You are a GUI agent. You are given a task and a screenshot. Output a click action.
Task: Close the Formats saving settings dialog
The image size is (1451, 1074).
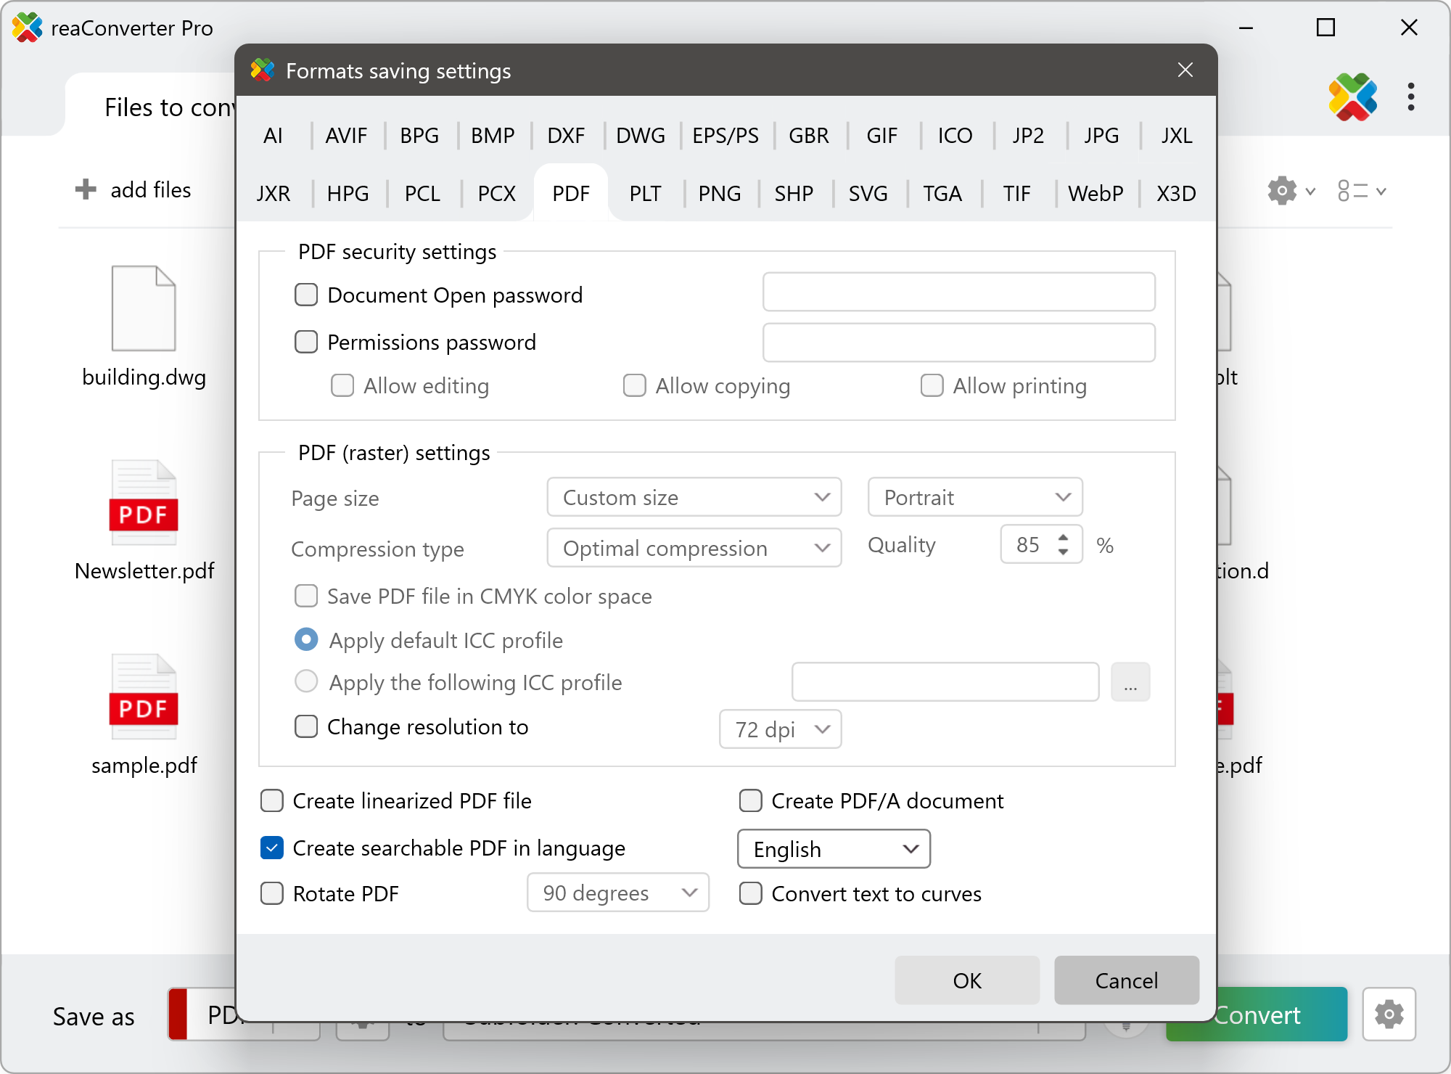1185,70
